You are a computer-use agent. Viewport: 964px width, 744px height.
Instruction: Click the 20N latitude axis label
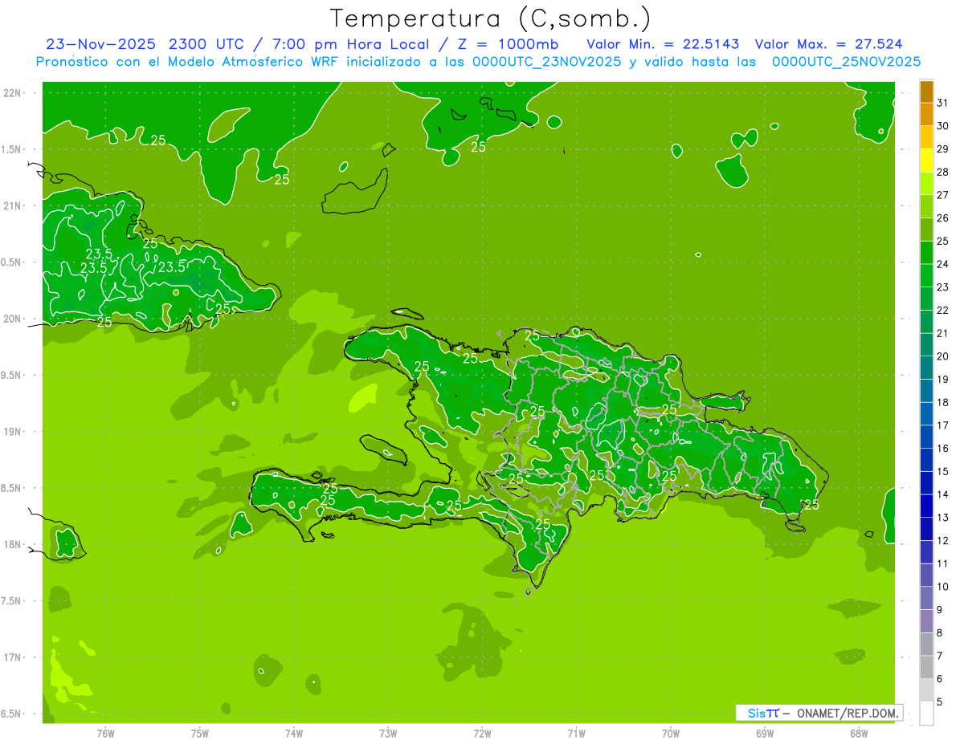pyautogui.click(x=12, y=319)
